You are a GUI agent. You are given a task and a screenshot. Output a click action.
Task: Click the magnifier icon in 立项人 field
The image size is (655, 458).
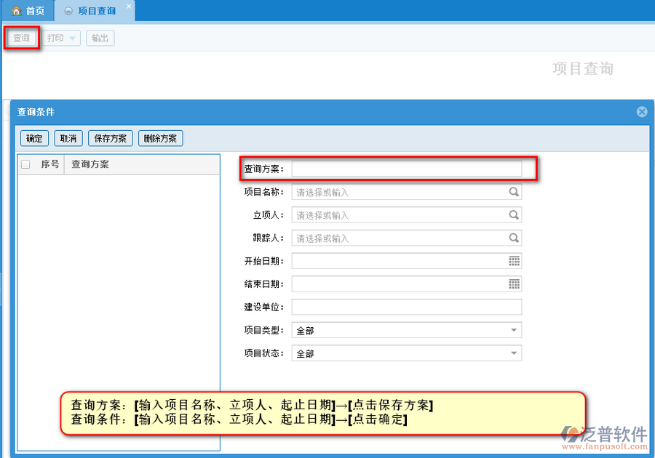click(x=514, y=215)
